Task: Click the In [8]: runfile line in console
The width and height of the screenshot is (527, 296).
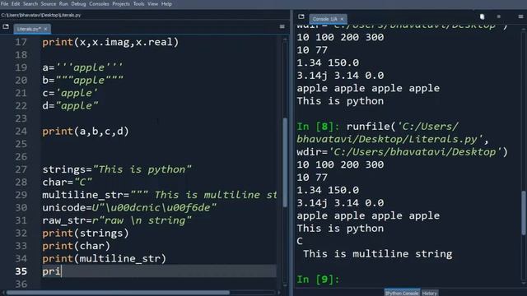Action: [377, 127]
